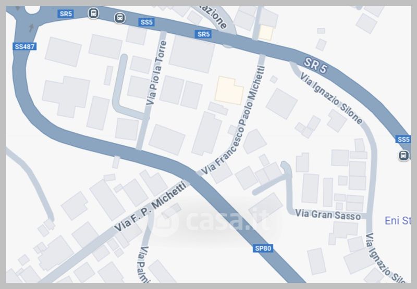Click the SS5 shield at the top of the map

tap(146, 22)
